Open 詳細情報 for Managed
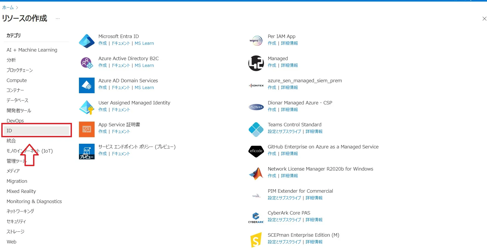The height and width of the screenshot is (251, 487). pos(289,65)
